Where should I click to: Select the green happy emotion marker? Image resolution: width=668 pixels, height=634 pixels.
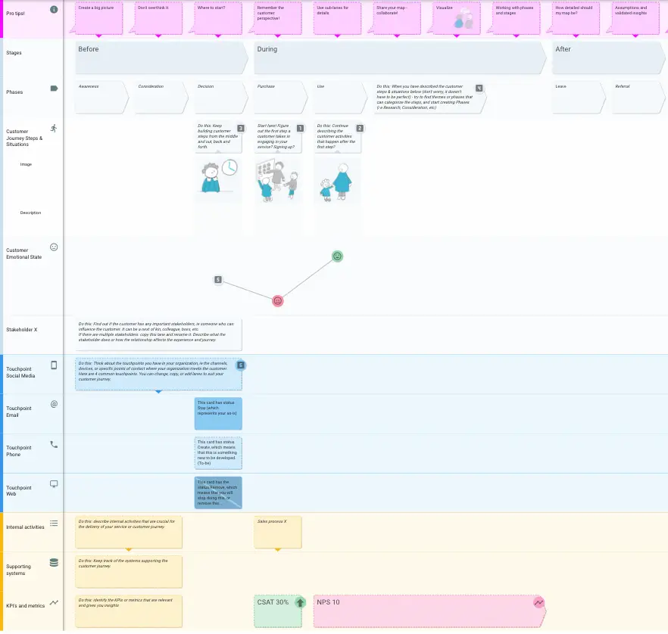pos(336,256)
